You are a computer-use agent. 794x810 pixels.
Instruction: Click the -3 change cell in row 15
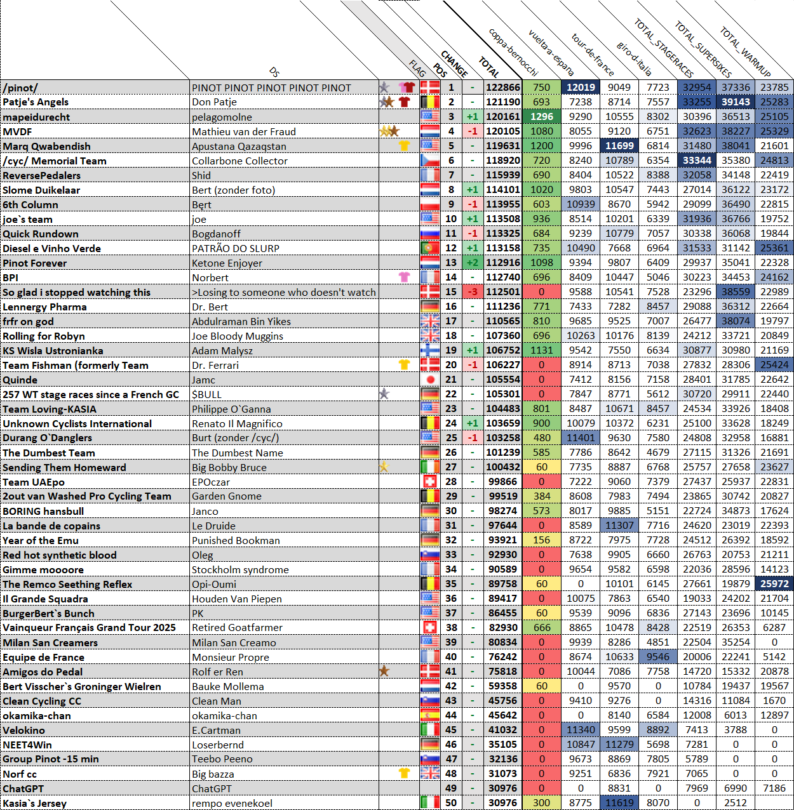[472, 292]
